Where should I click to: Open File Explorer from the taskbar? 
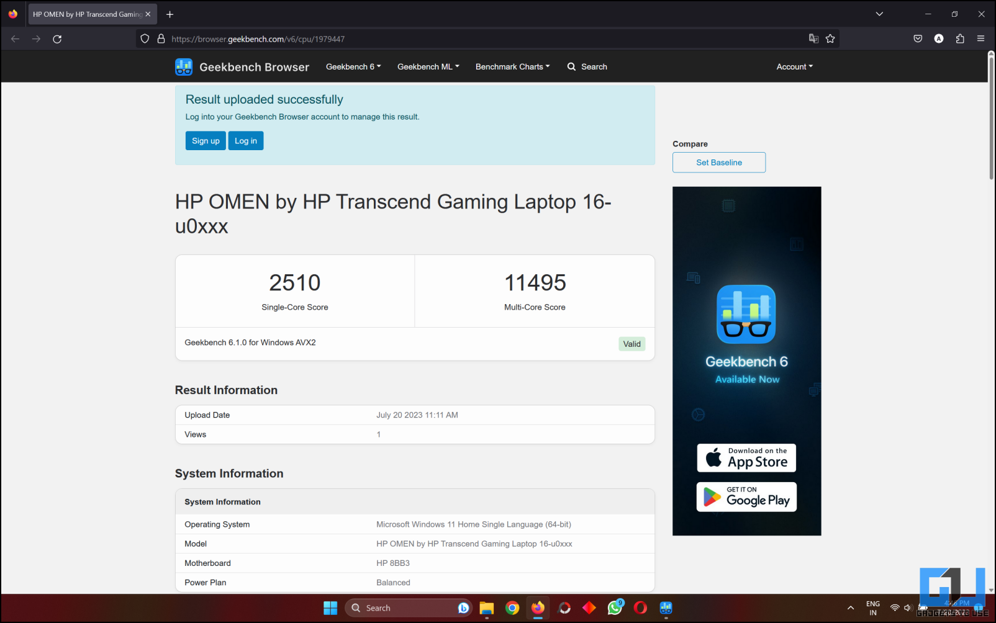point(487,608)
